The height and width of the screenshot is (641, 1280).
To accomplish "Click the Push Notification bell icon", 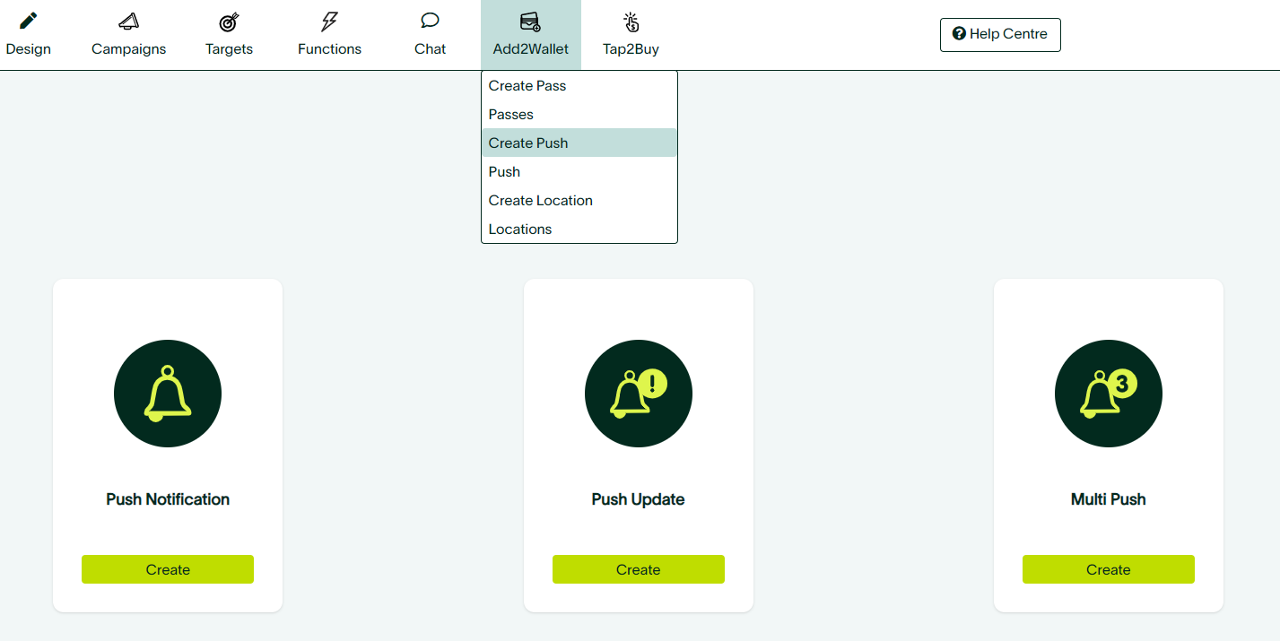I will [168, 394].
